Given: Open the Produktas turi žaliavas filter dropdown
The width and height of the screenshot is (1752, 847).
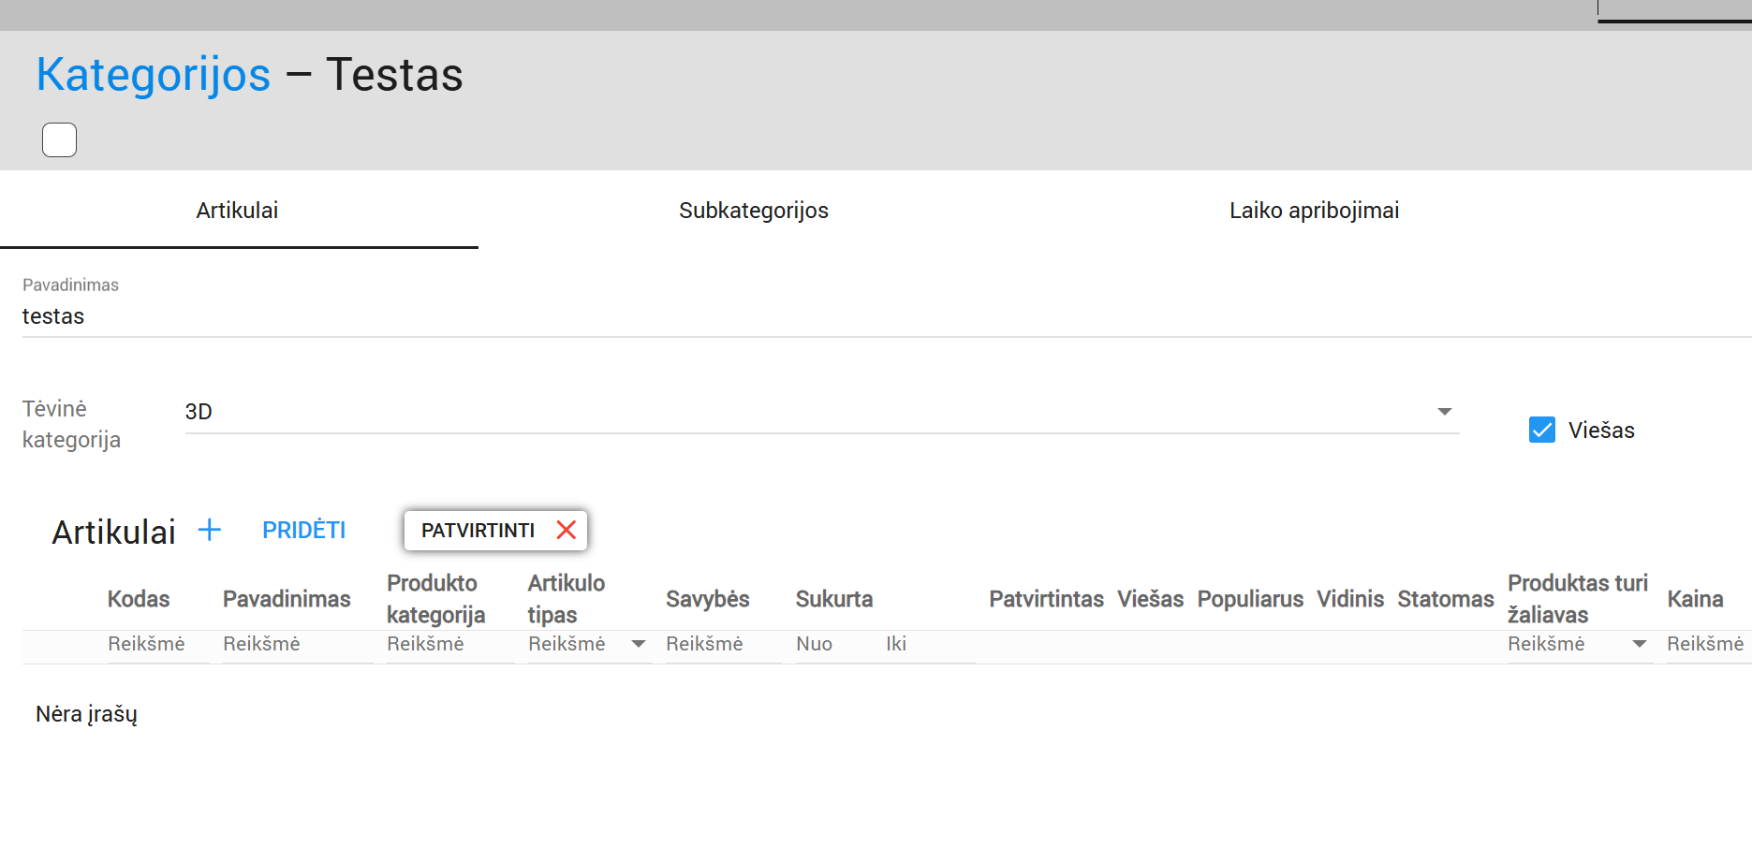Looking at the screenshot, I should point(1639,644).
